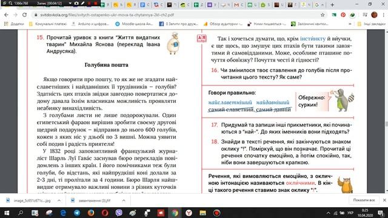Open the Moodle-школа bookmark

[135, 24]
